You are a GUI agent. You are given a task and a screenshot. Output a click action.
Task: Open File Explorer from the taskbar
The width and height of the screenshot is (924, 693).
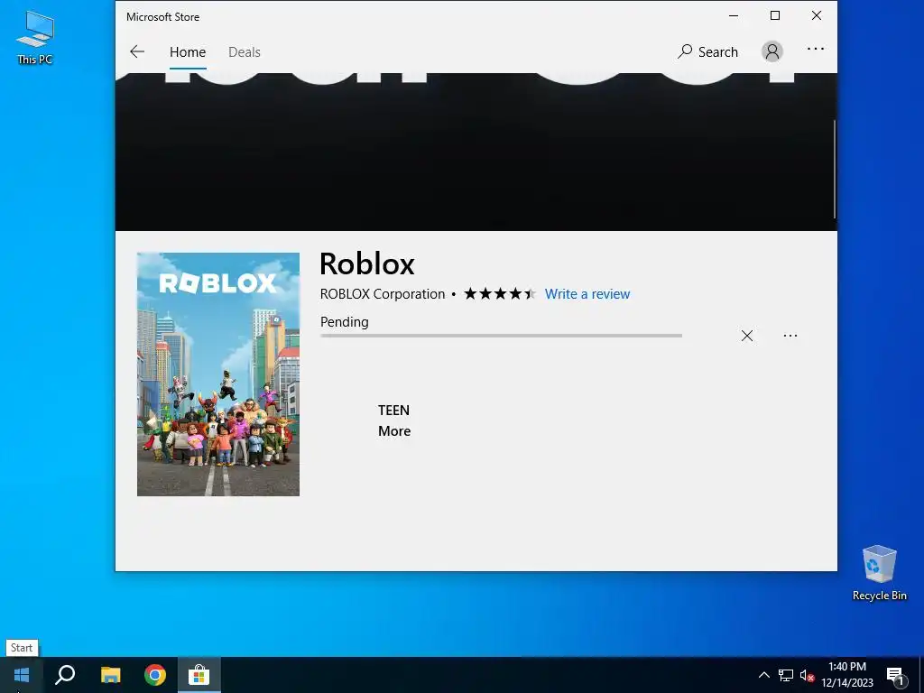[110, 675]
